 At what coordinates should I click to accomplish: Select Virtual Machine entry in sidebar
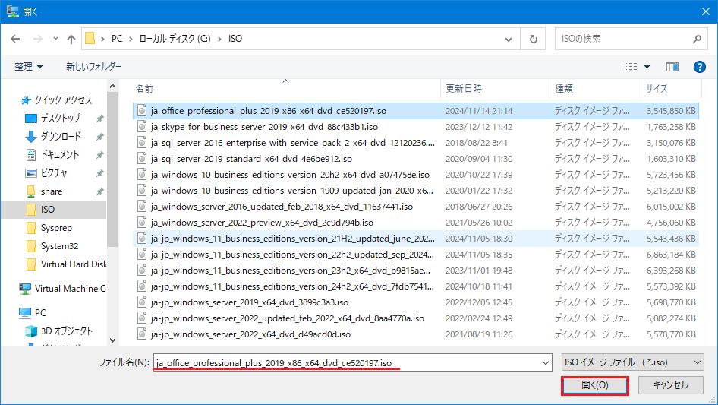coord(70,289)
